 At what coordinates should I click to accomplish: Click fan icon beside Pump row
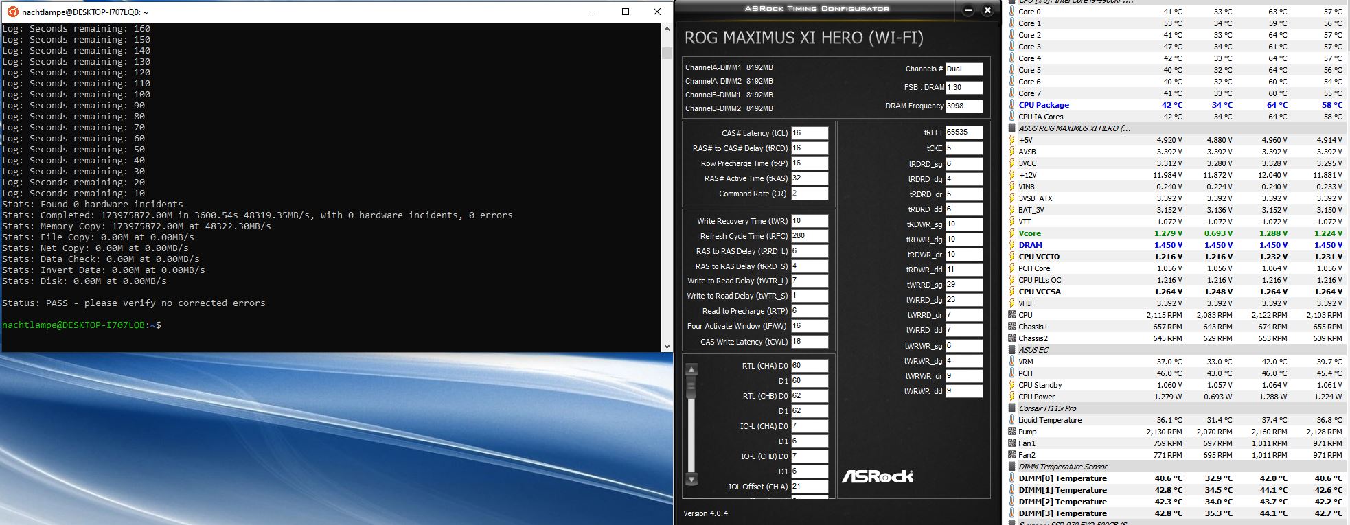(x=1011, y=432)
